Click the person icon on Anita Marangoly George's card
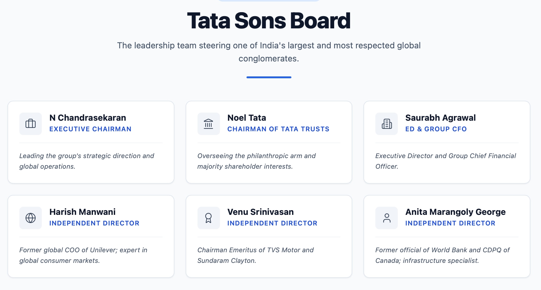 [x=386, y=218]
